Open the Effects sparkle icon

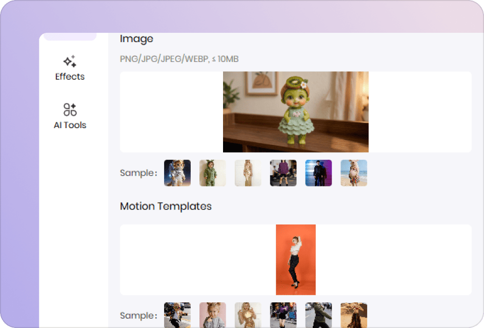coord(70,61)
